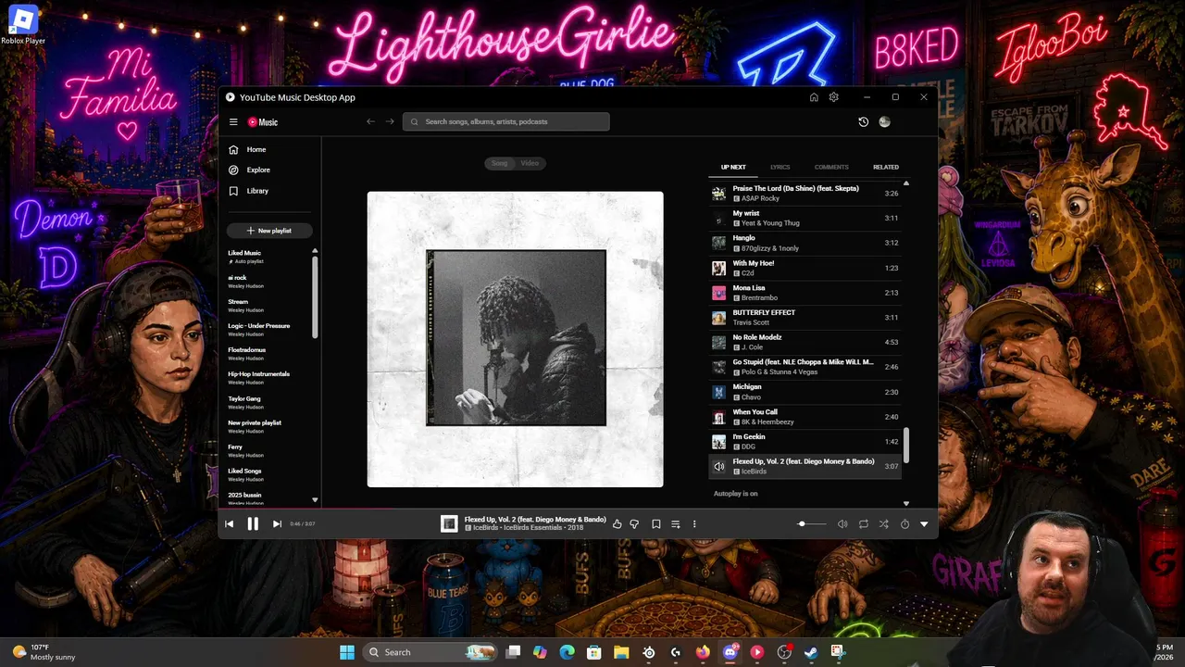Image resolution: width=1185 pixels, height=667 pixels.
Task: Play 'My wrist' from queue
Action: click(x=805, y=218)
